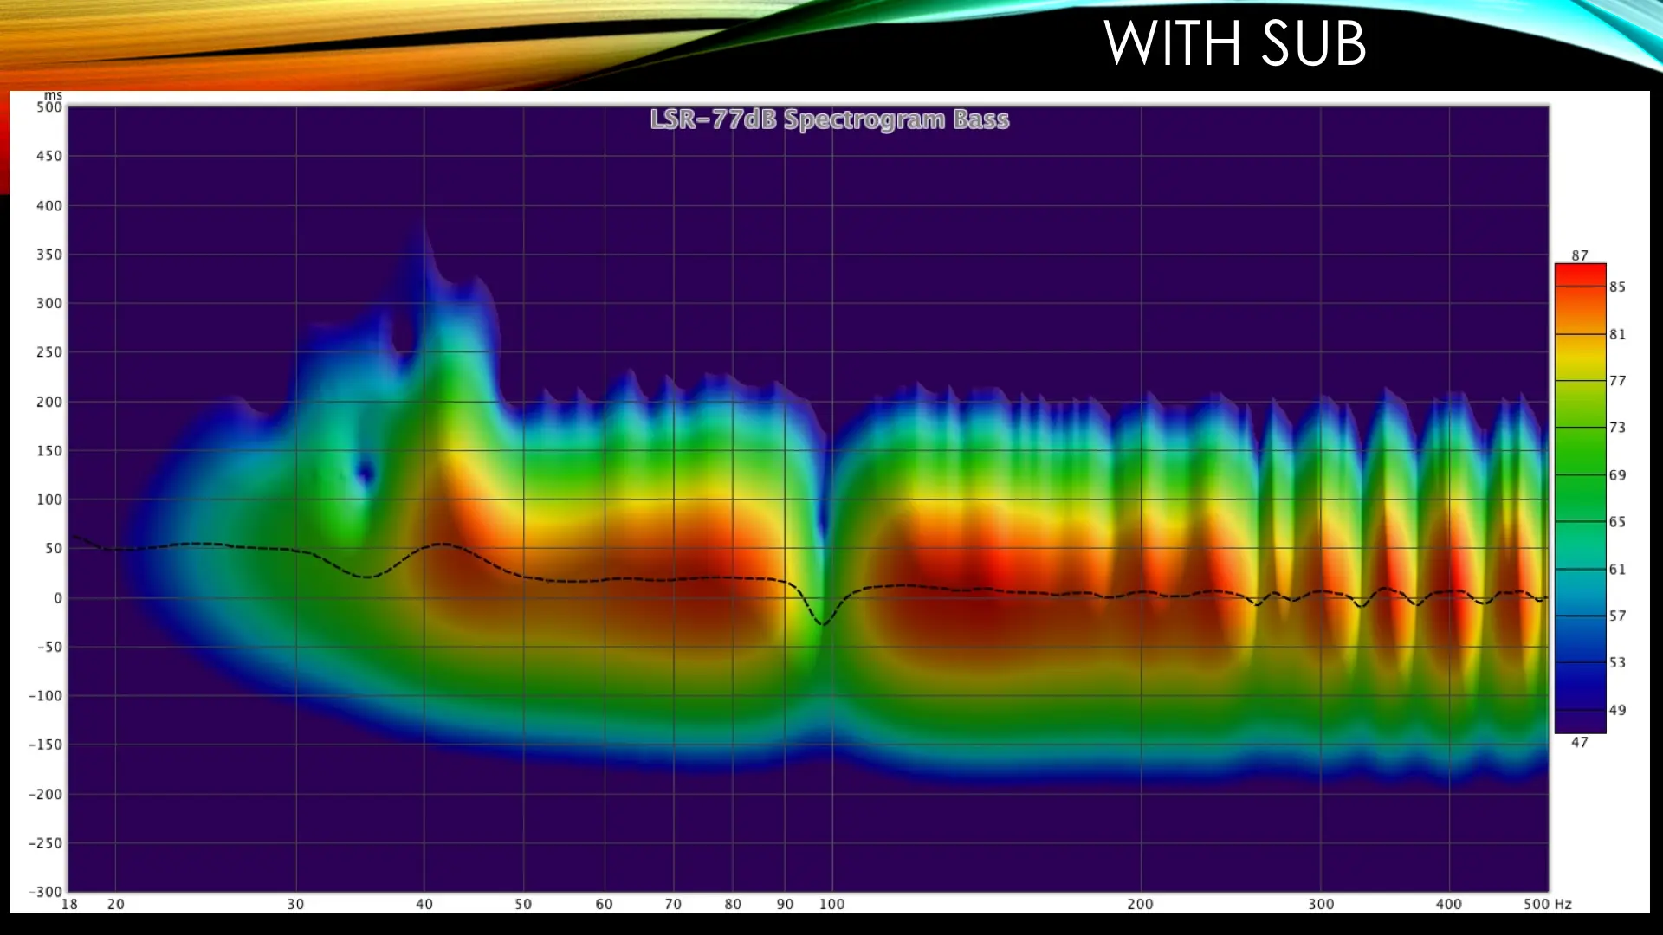Click the 18 label at frequency axis start
Viewport: 1663px width, 935px height.
(x=69, y=904)
